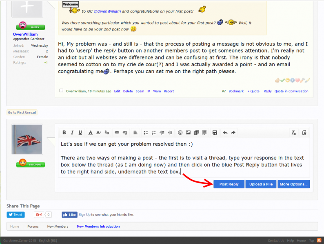Viewport: 324px width, 244px height.
Task: Go to Forums in the breadcrumb
Action: click(33, 227)
